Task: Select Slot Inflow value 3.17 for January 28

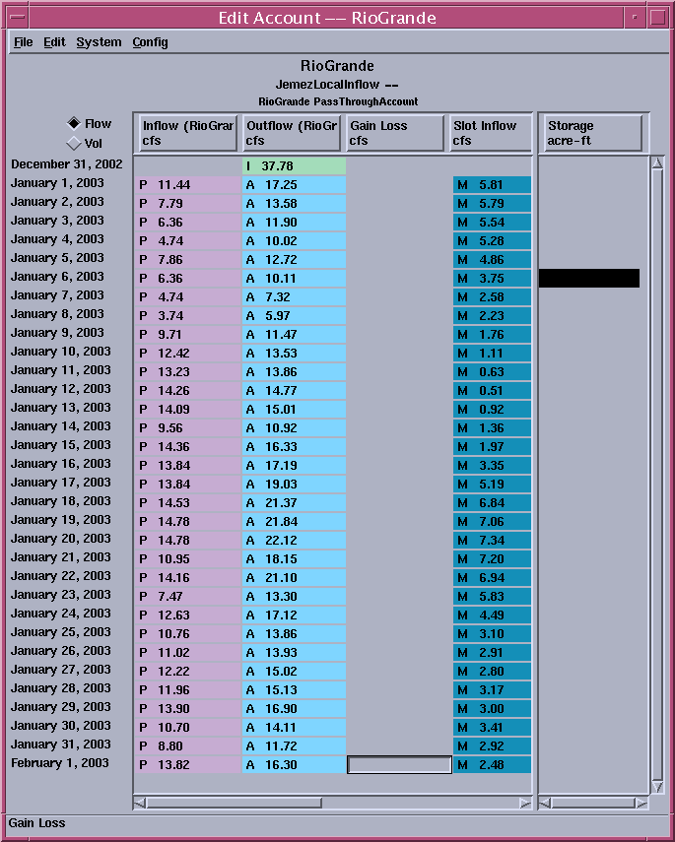Action: (492, 690)
